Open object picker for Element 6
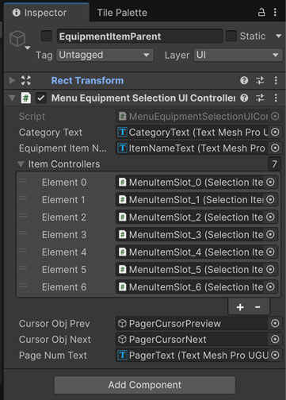This screenshot has height=400, width=286. pos(270,287)
